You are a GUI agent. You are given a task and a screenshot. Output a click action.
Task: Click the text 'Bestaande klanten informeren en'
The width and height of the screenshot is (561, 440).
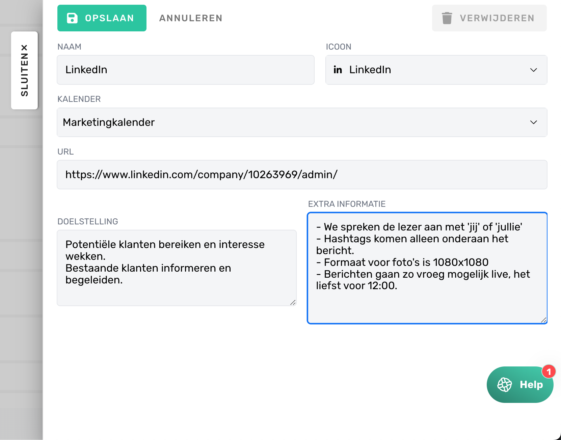(x=148, y=268)
